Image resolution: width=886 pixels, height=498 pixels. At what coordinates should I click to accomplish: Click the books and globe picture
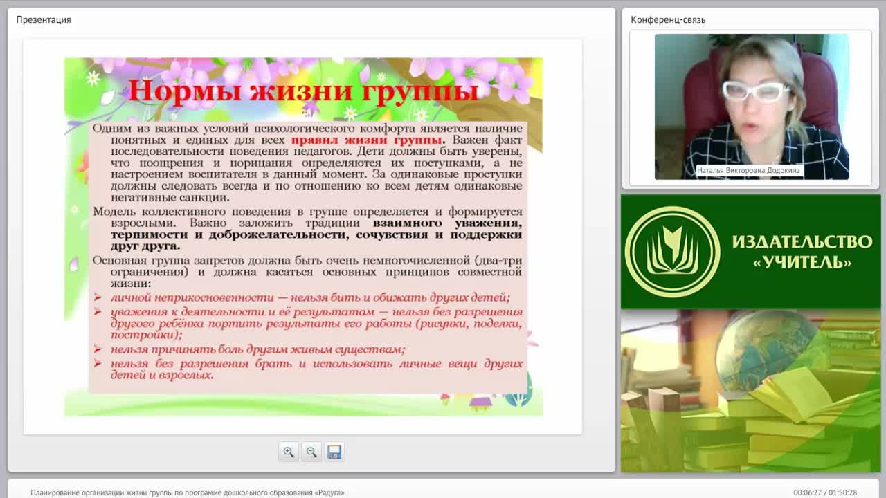tap(750, 391)
